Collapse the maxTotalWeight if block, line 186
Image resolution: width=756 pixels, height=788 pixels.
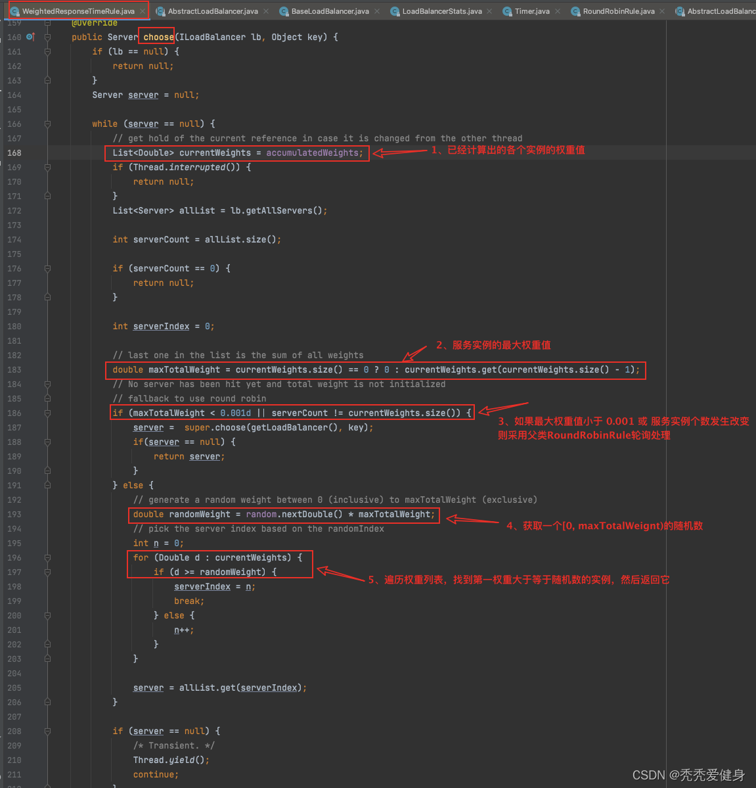(48, 413)
